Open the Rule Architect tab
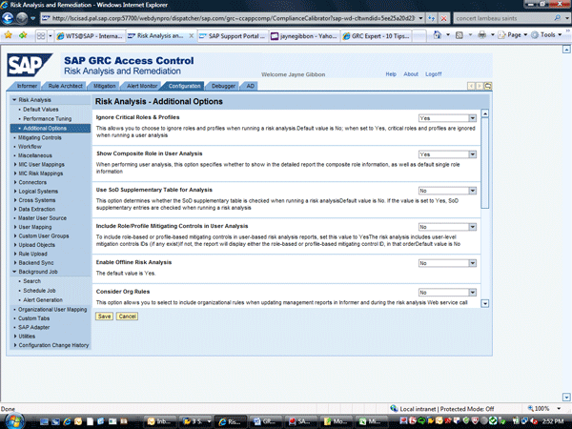This screenshot has width=572, height=429. 65,86
